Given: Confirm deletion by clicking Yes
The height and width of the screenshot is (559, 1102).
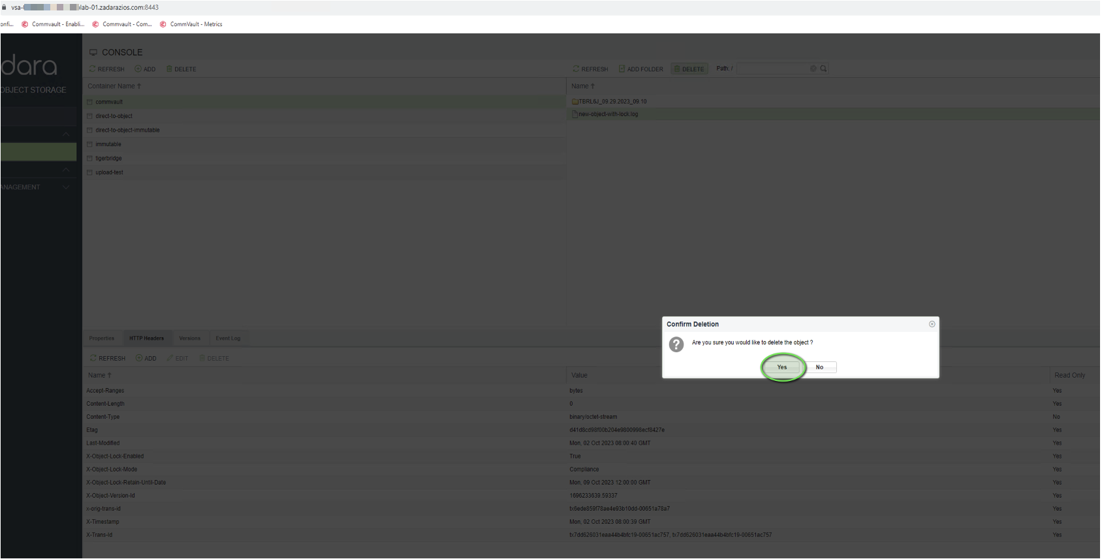Looking at the screenshot, I should coord(781,367).
